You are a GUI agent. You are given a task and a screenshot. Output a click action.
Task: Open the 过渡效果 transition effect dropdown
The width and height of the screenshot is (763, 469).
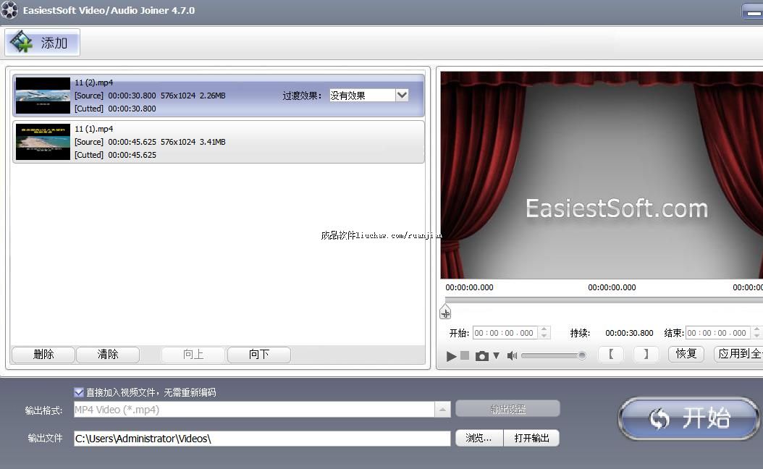(x=402, y=95)
